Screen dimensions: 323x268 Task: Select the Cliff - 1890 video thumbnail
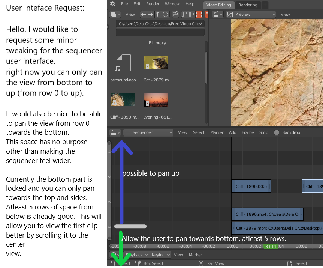coord(123,99)
